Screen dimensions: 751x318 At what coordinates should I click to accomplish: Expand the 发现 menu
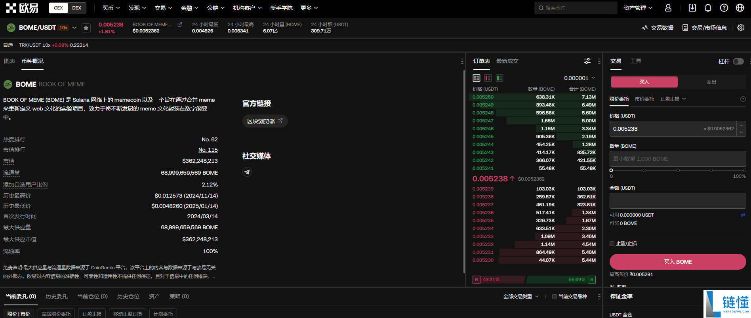(x=137, y=8)
